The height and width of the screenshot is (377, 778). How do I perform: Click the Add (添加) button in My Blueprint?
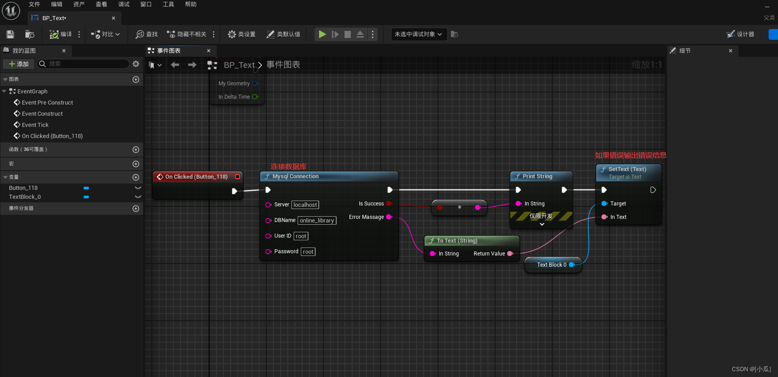19,64
